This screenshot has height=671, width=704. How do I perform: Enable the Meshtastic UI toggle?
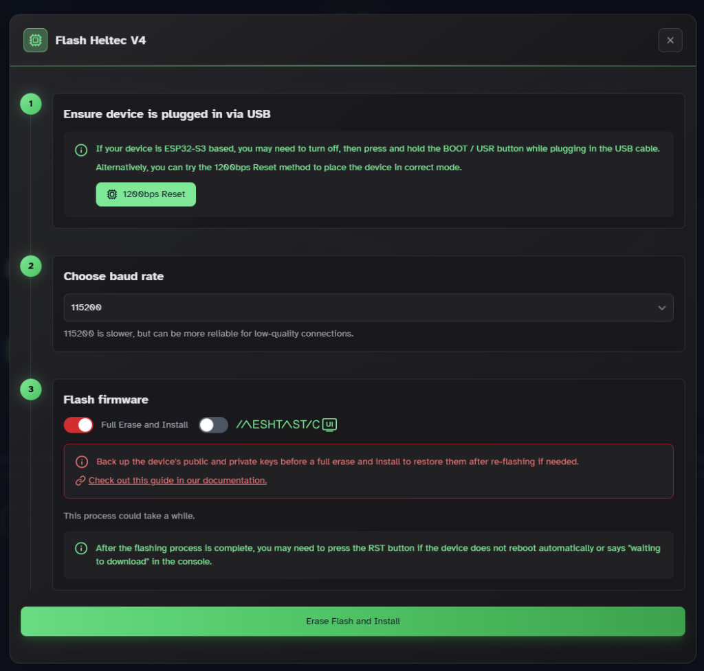[213, 425]
